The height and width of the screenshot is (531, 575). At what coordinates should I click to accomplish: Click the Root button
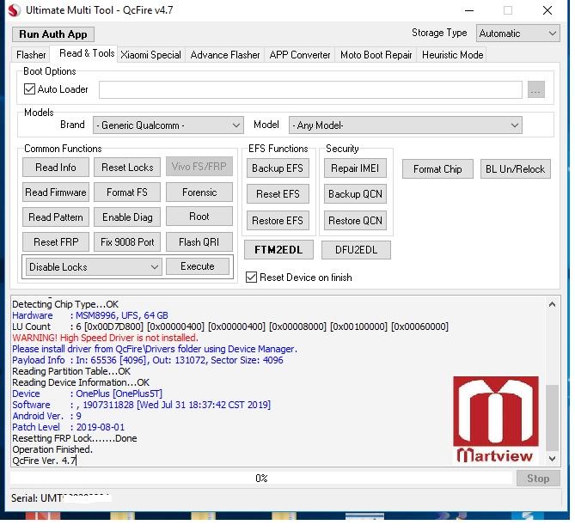tap(199, 217)
